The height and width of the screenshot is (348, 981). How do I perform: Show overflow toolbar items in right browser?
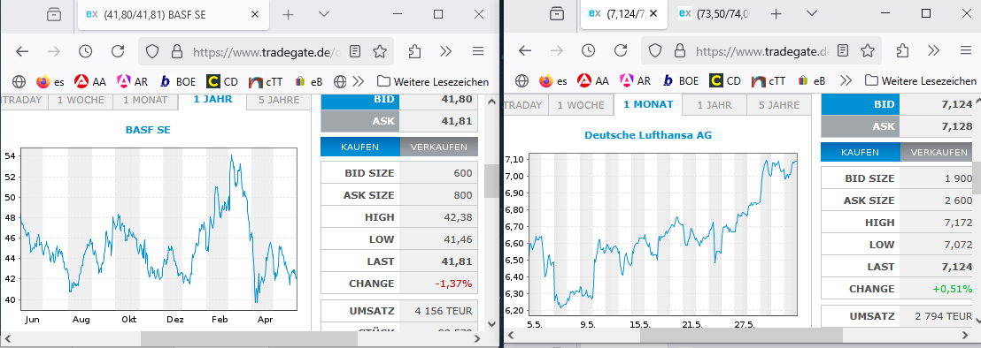coord(933,51)
